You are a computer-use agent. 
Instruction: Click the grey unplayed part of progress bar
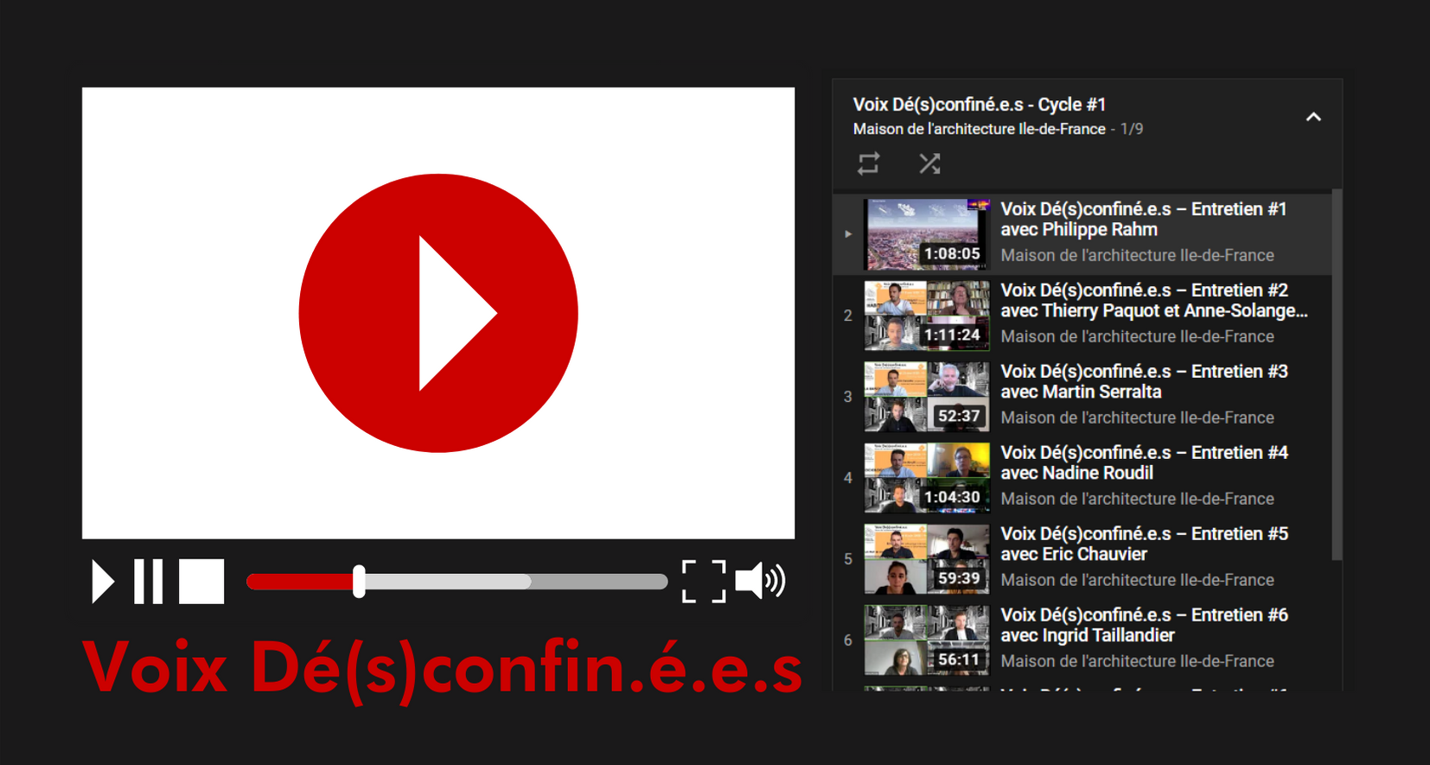598,582
